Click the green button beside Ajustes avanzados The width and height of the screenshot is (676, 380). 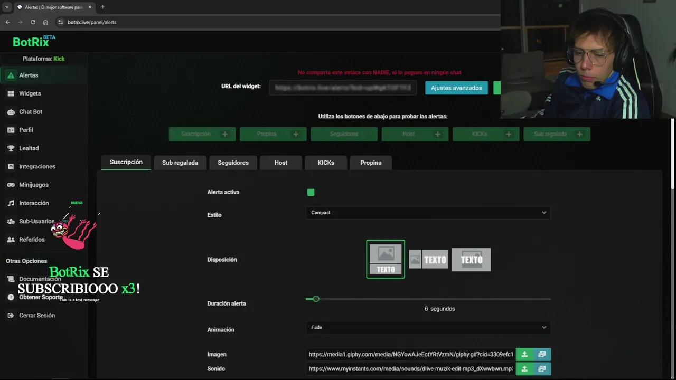(497, 88)
